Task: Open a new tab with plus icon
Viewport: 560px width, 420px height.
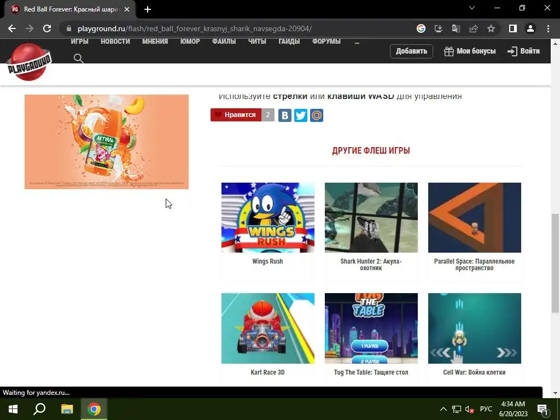Action: coord(148,9)
